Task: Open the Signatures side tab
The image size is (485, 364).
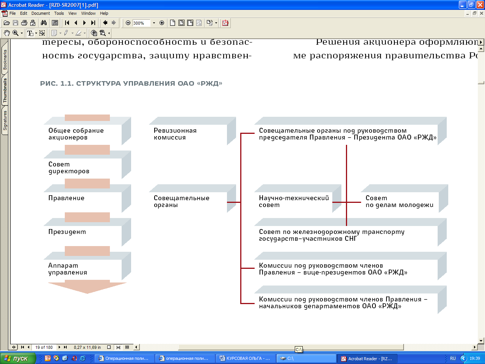Action: (x=5, y=120)
